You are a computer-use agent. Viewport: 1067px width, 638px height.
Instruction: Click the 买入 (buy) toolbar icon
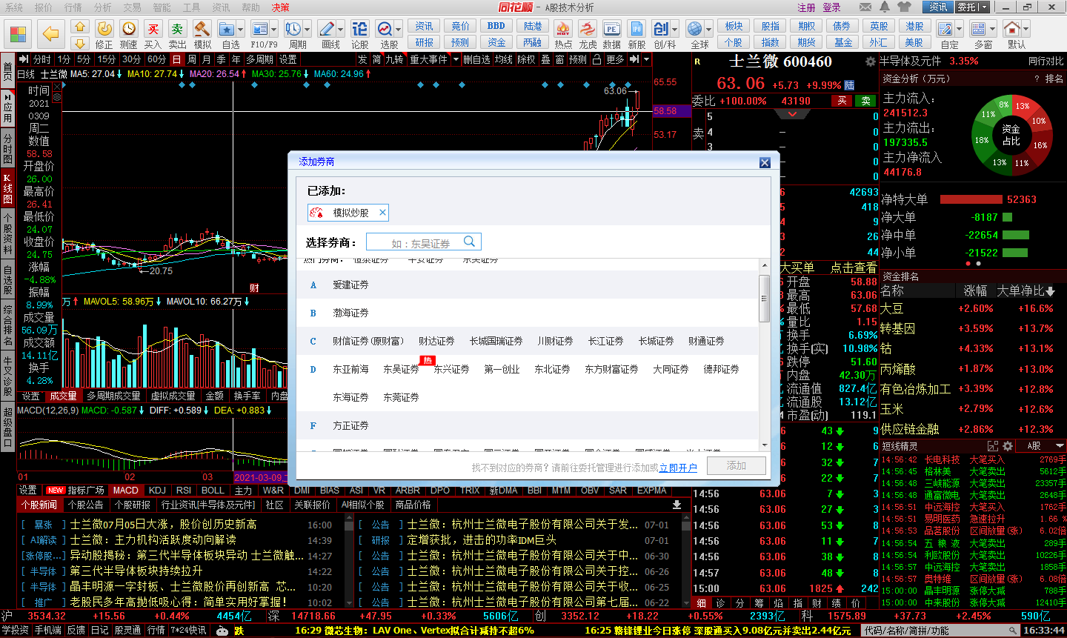[153, 30]
